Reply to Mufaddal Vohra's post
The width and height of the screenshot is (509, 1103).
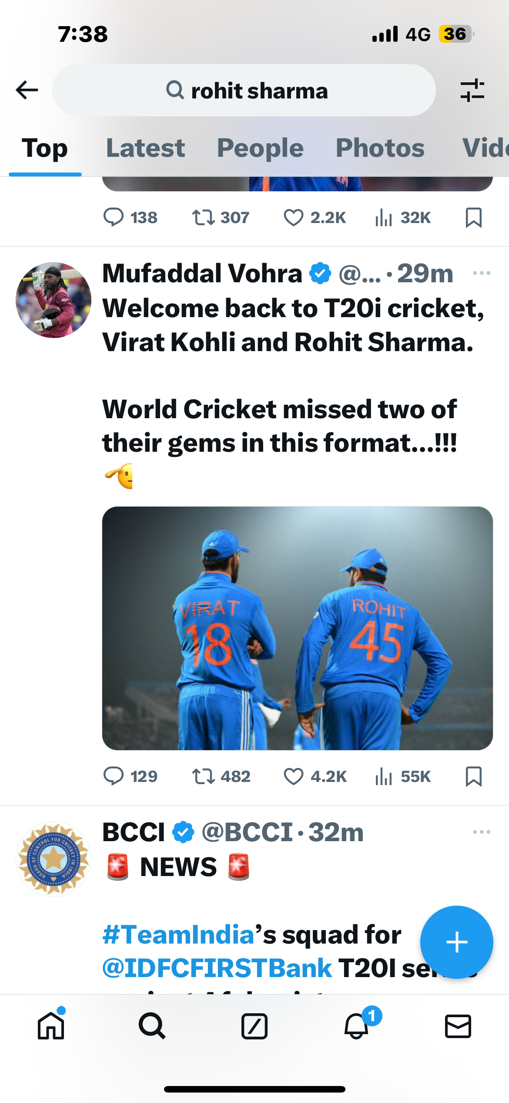tap(114, 776)
